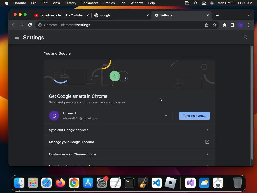Viewport: 257px width, 193px height.
Task: Click the settings page scrollbar
Action: [x=252, y=103]
